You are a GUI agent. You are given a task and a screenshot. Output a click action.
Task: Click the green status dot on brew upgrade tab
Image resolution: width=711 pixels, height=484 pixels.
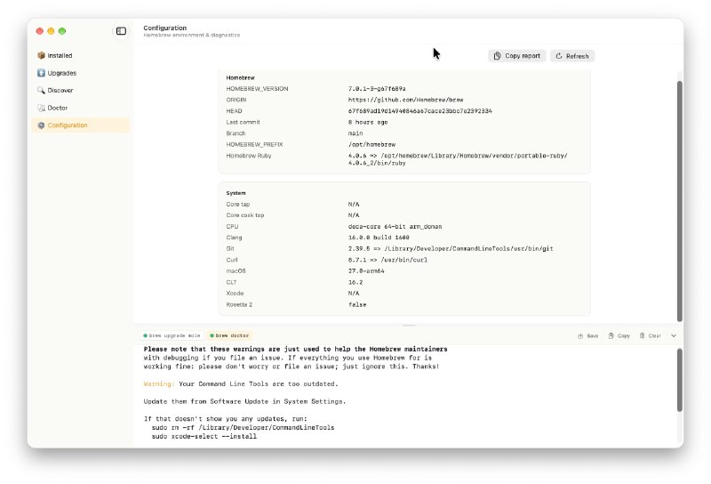pyautogui.click(x=145, y=335)
